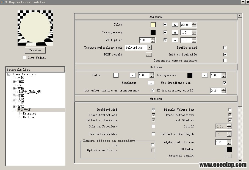Collapse the 自发光灯 material node
Screen dimensions: 249x170
14,110
